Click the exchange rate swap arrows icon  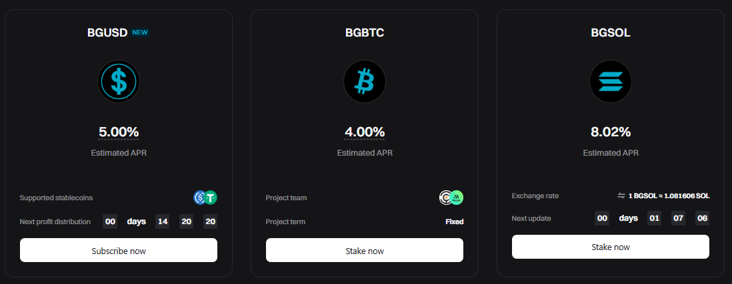tap(621, 196)
